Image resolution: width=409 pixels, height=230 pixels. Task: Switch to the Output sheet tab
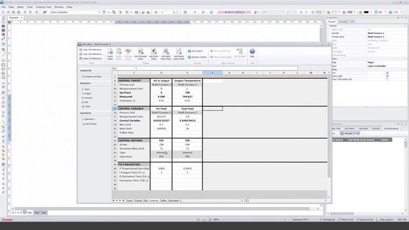tap(138, 201)
